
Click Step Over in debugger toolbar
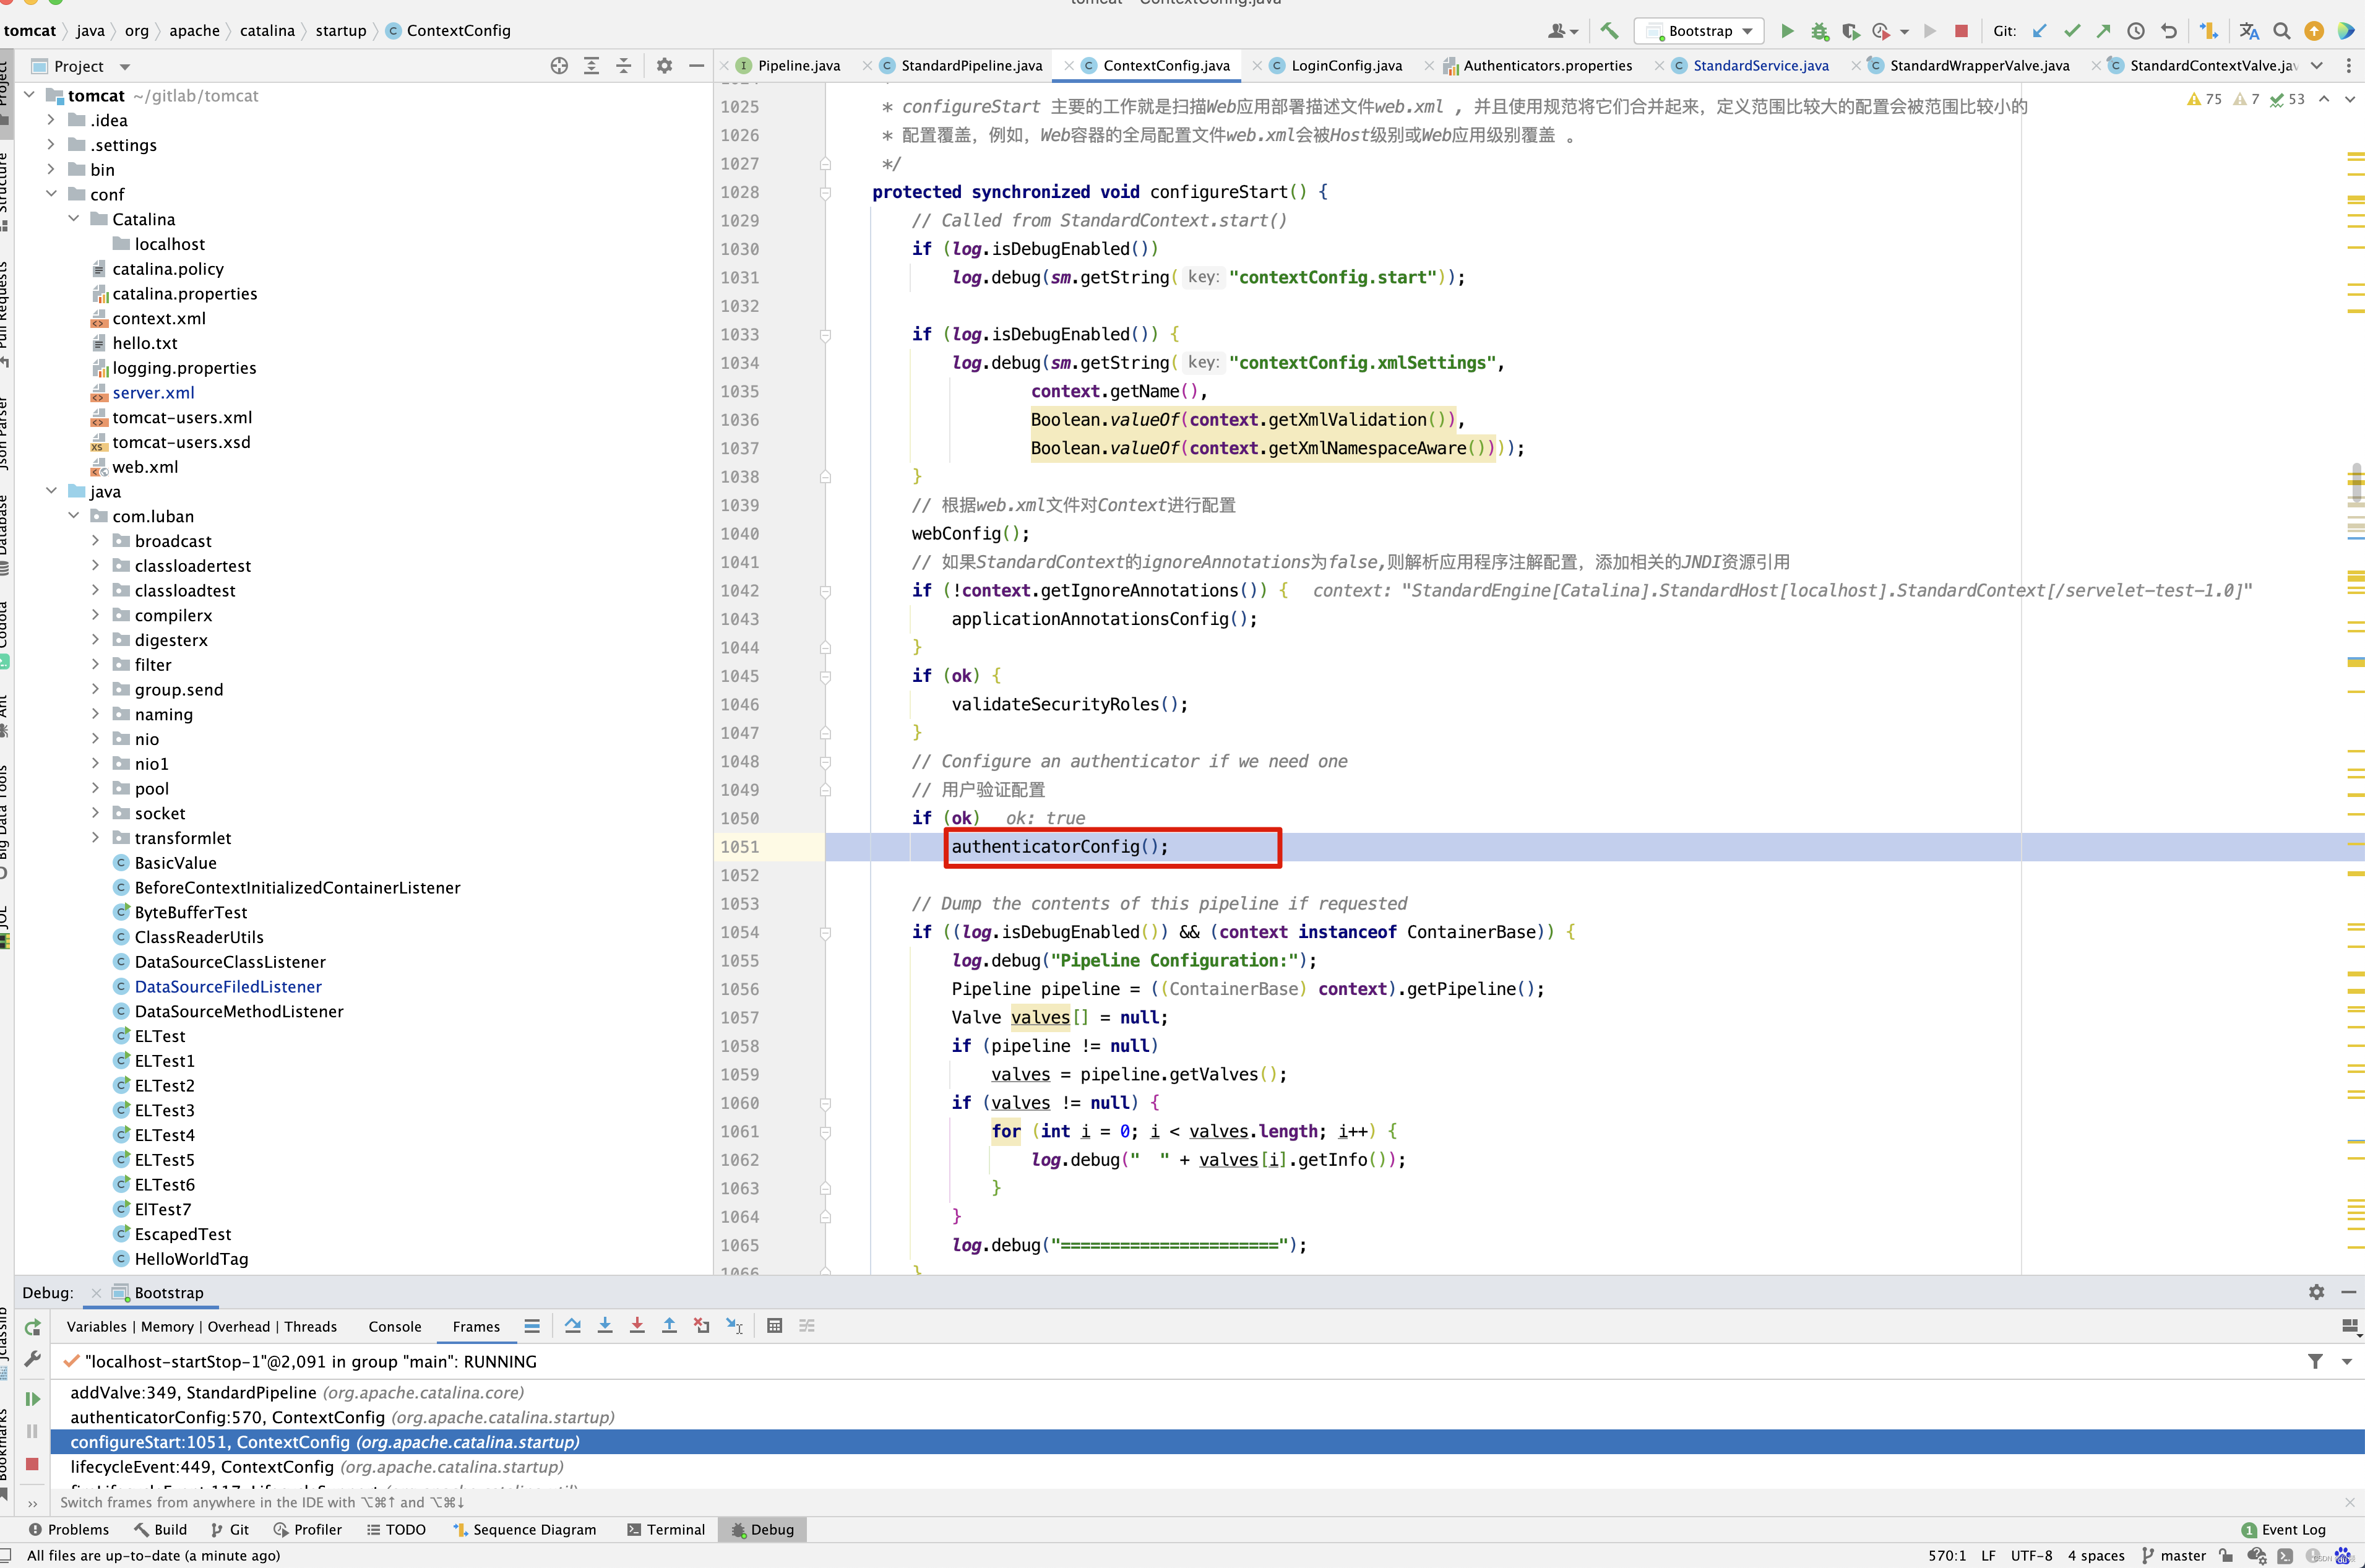point(572,1325)
